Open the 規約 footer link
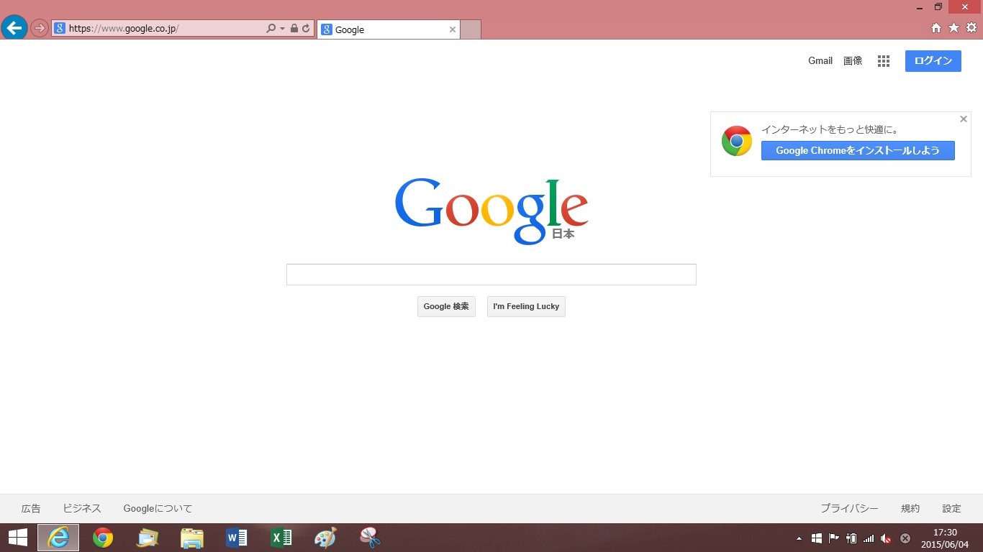This screenshot has height=552, width=983. pos(910,508)
